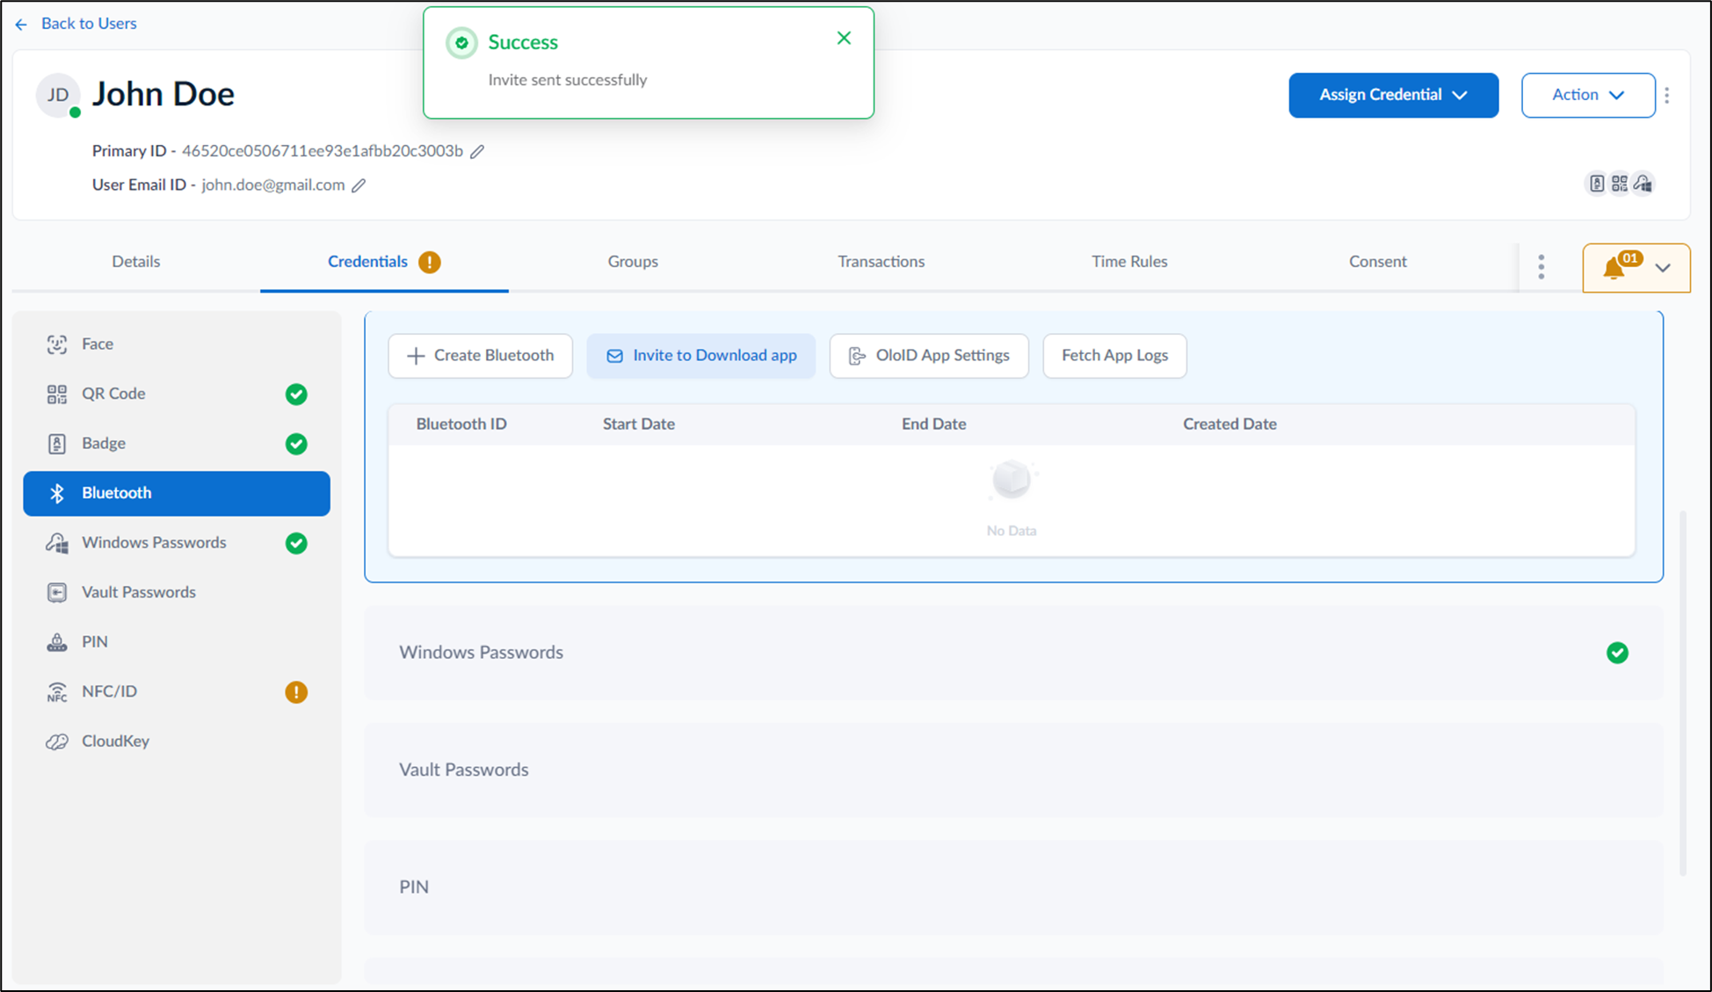Click the green check on Windows Passwords panel
The image size is (1712, 992).
click(1617, 653)
